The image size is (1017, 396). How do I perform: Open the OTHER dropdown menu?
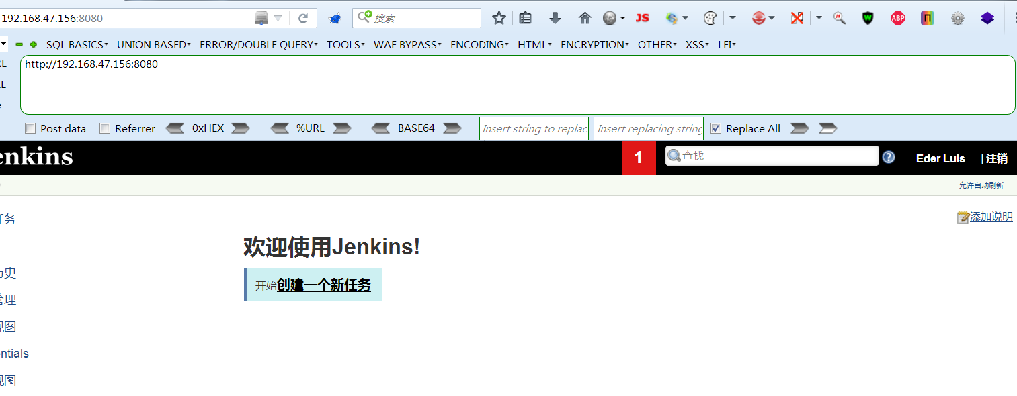point(657,45)
